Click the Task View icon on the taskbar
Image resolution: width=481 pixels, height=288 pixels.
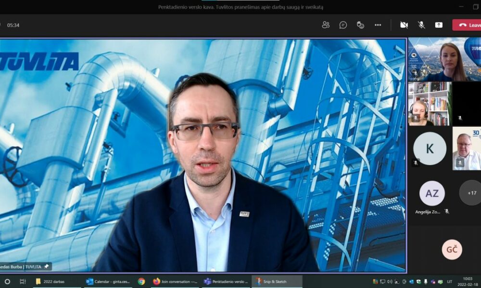pos(23,281)
